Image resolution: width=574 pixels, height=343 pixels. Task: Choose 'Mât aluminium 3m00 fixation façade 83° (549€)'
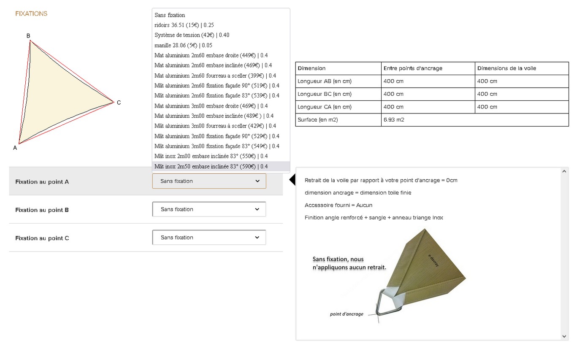coord(221,146)
